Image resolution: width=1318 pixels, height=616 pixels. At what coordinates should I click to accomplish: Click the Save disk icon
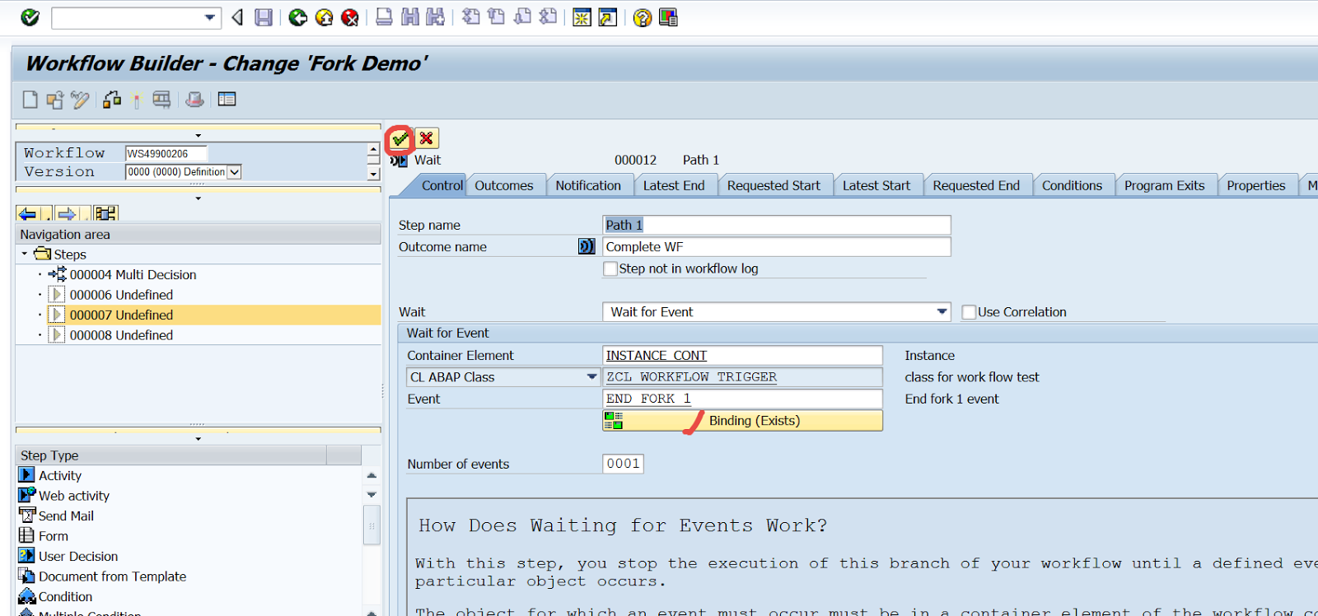point(264,17)
